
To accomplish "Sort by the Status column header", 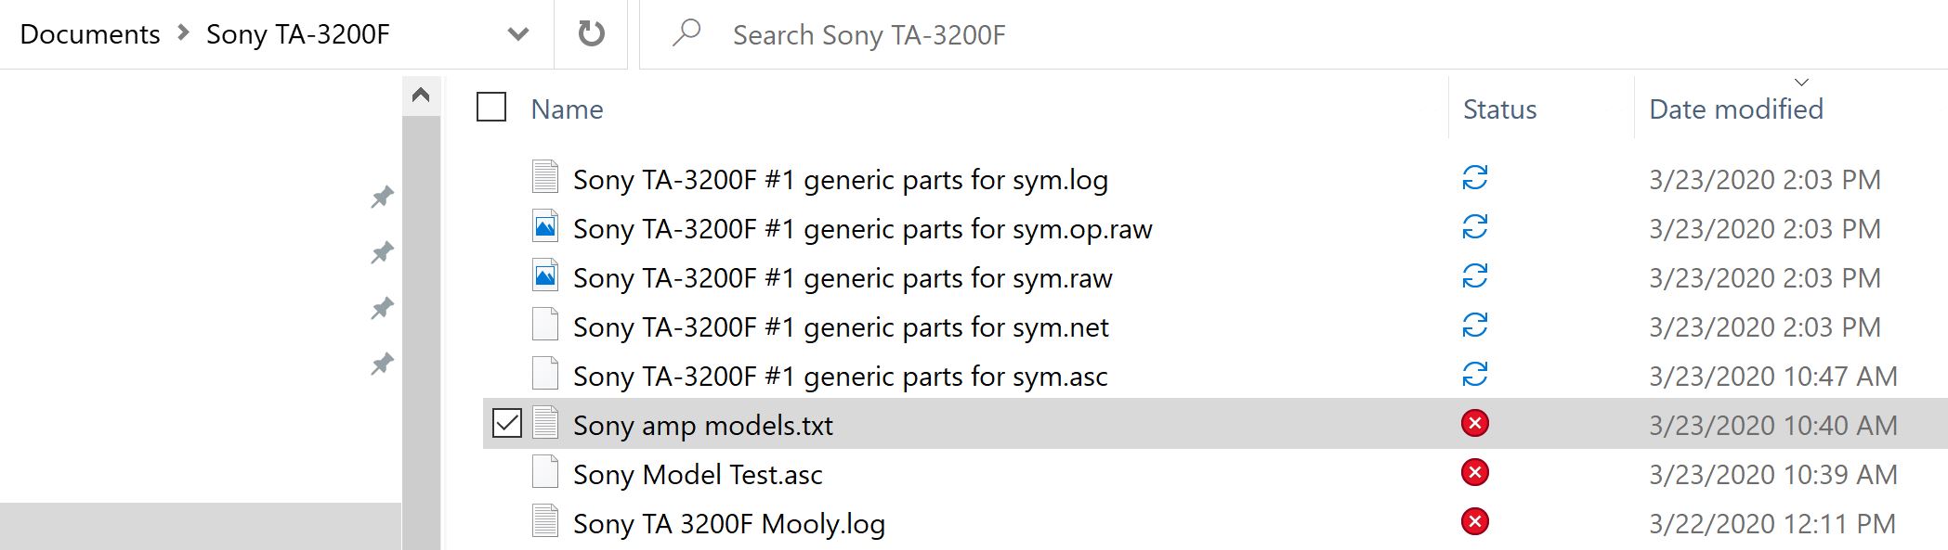I will tap(1499, 109).
